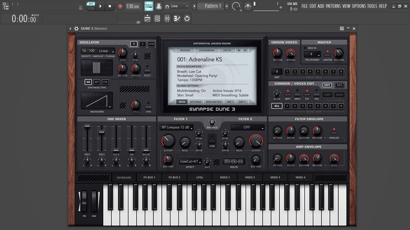Toggle the ARP2 switch
The width and height of the screenshot is (410, 230).
[297, 95]
